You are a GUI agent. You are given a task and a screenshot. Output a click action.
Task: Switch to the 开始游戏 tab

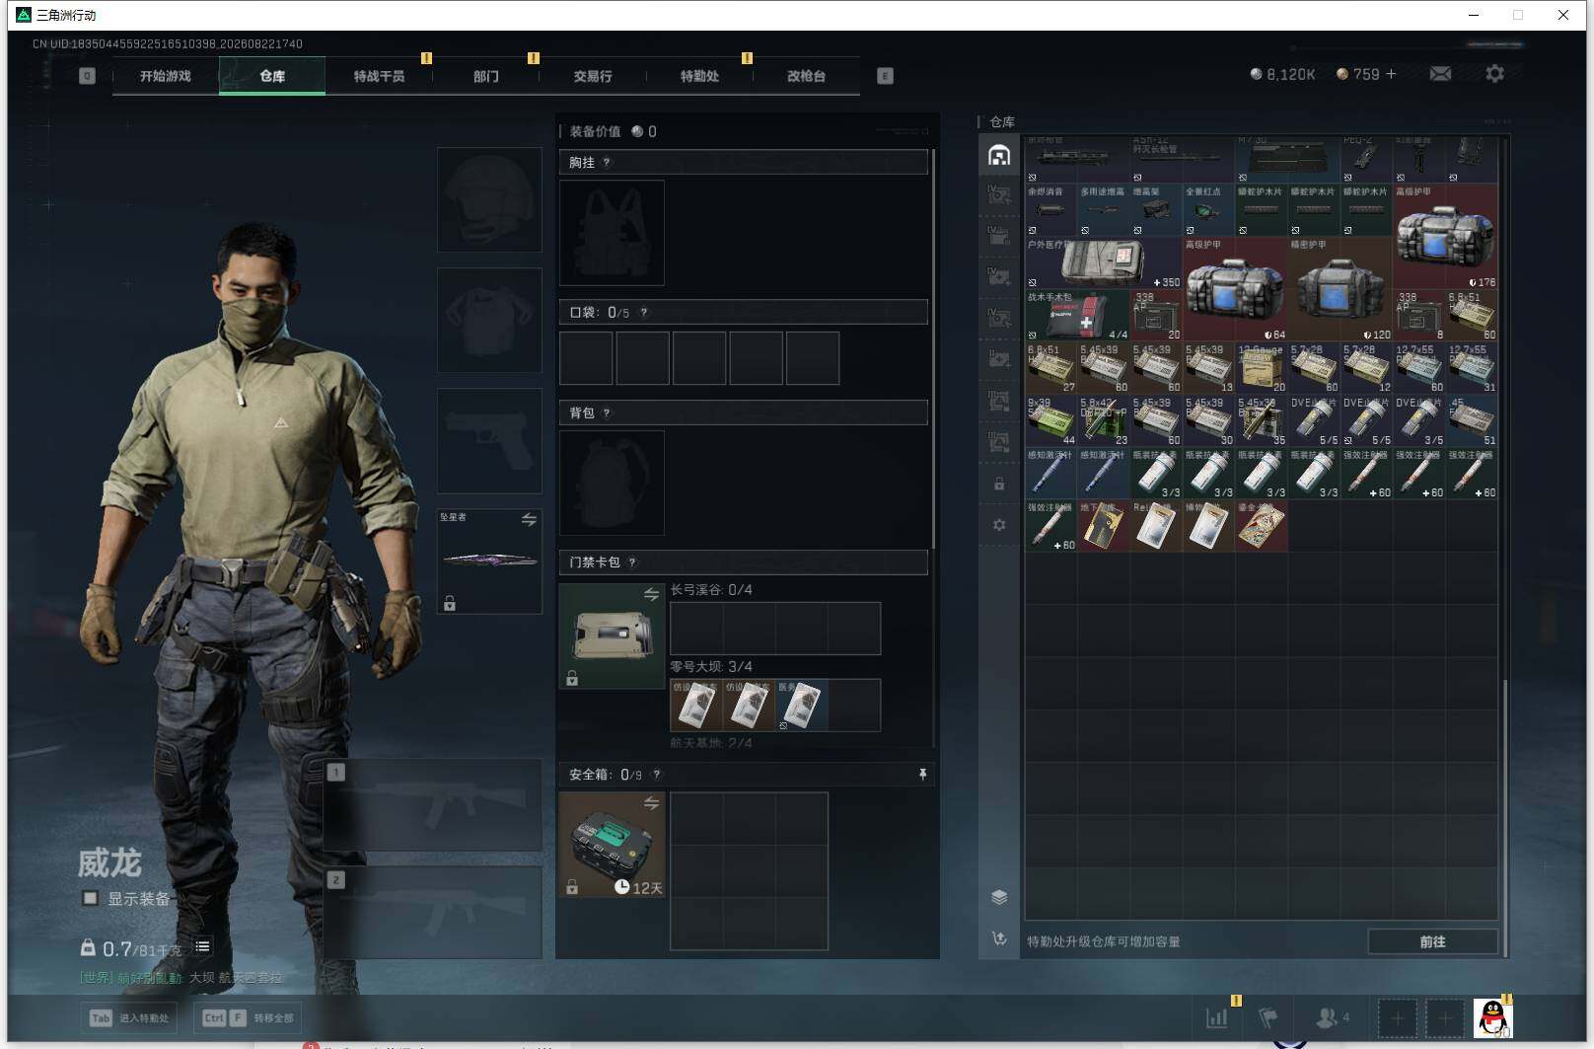(x=165, y=76)
